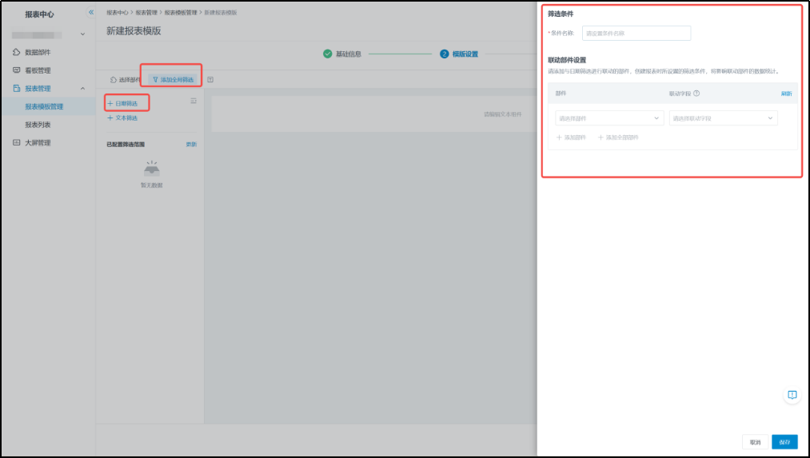
Task: Click the 报表模板管理 breadcrumb link
Action: click(181, 13)
